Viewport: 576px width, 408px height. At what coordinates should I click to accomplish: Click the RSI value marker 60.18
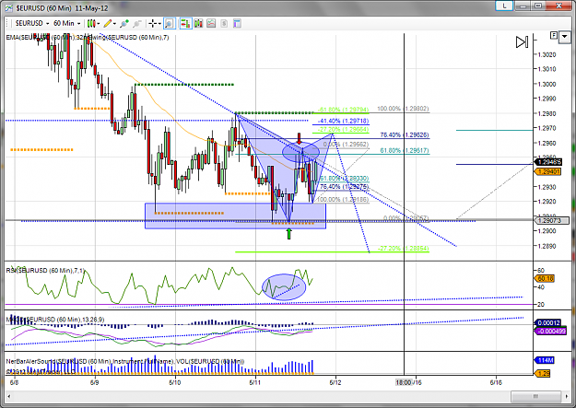(x=546, y=279)
